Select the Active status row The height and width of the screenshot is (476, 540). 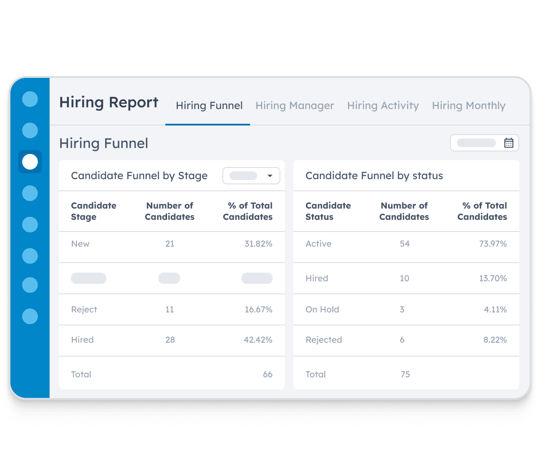[x=406, y=244]
